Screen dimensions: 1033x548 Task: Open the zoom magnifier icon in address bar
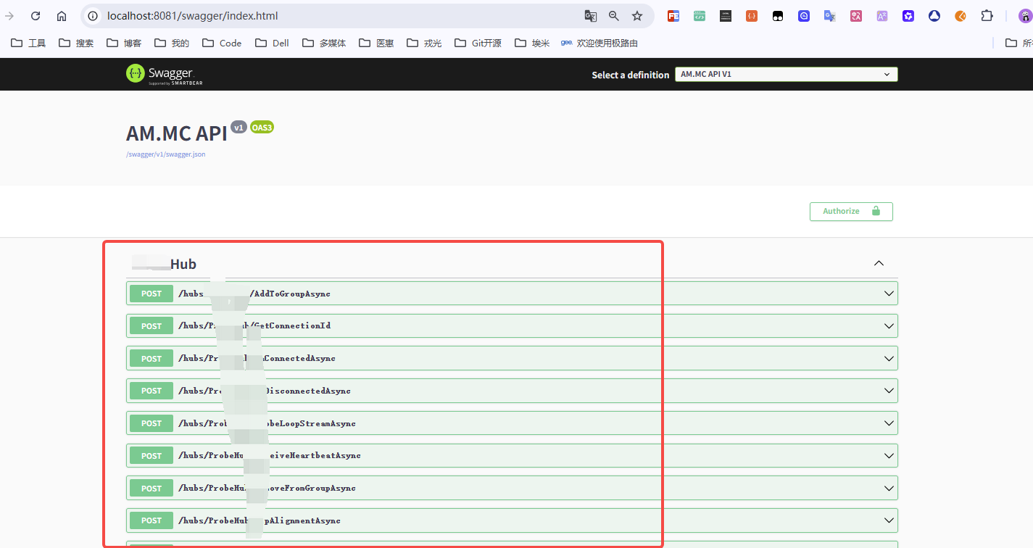click(614, 16)
